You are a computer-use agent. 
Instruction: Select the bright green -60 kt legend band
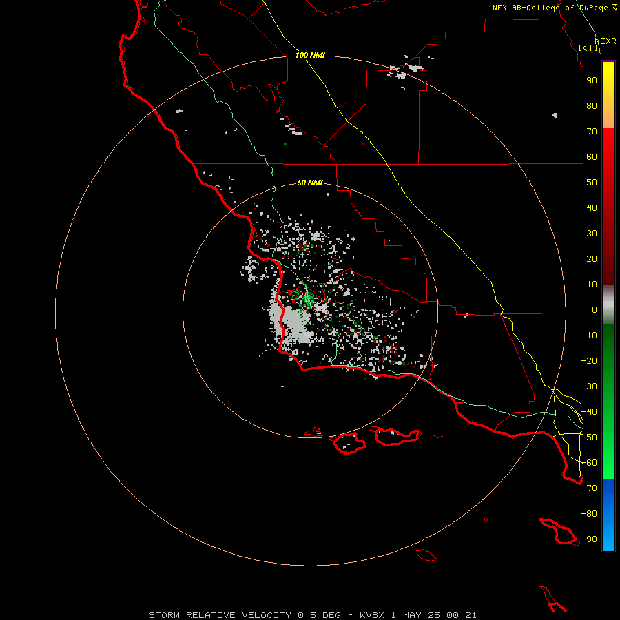(x=608, y=459)
